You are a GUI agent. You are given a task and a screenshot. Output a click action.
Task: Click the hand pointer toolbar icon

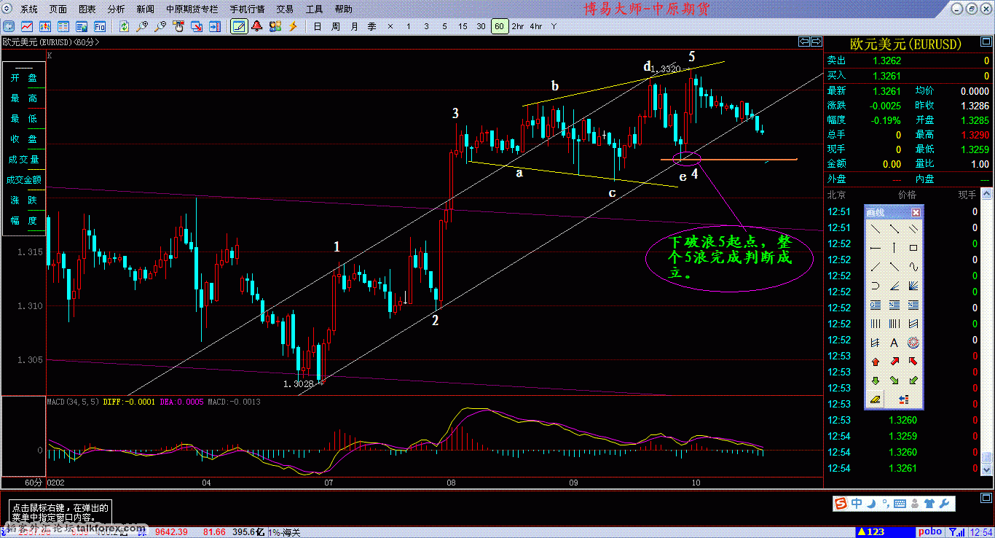178,26
